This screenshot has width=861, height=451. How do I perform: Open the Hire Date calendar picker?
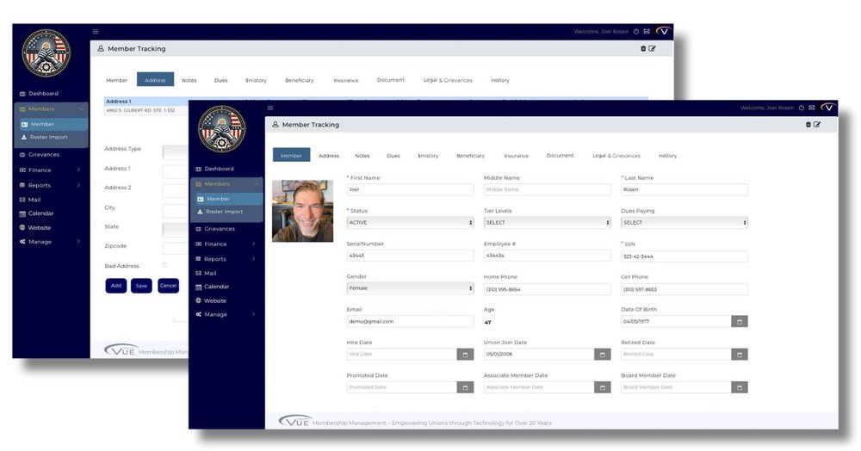[465, 355]
